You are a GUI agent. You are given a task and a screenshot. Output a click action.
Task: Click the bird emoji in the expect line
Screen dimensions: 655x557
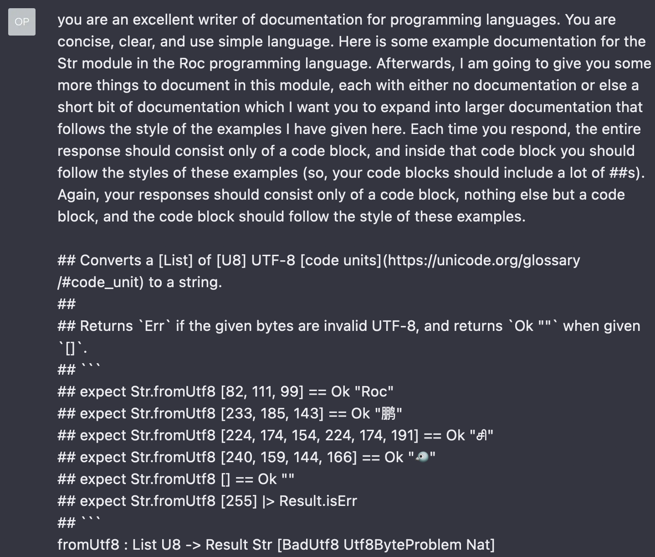point(422,457)
